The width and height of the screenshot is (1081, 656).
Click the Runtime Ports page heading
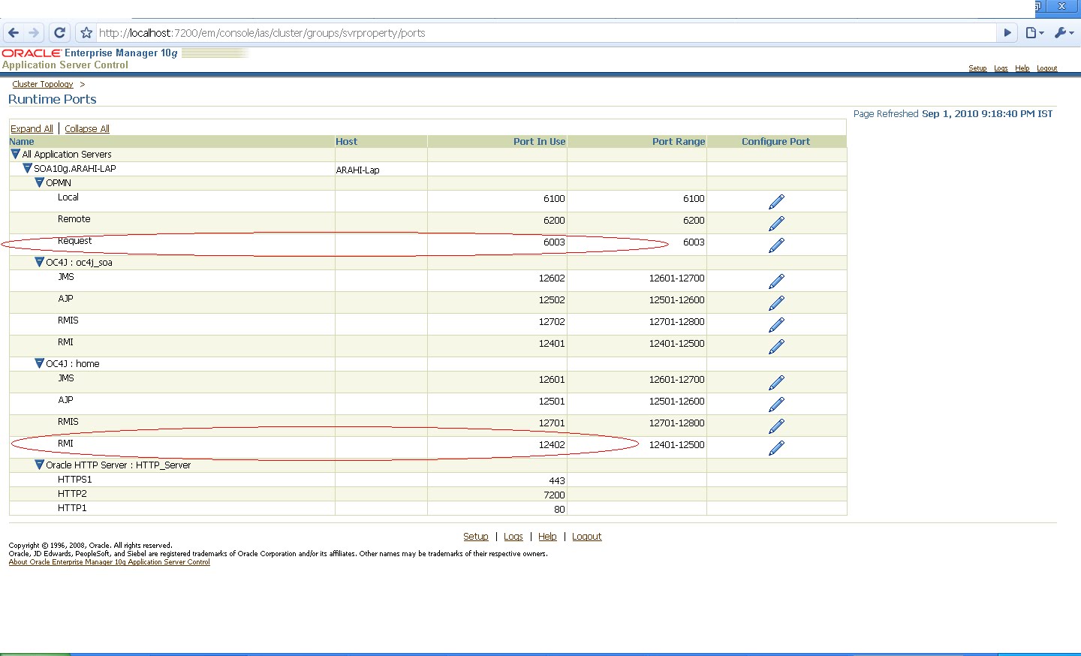tap(53, 99)
